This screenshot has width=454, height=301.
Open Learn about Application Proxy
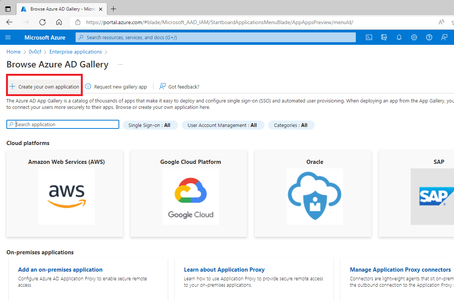(x=224, y=270)
